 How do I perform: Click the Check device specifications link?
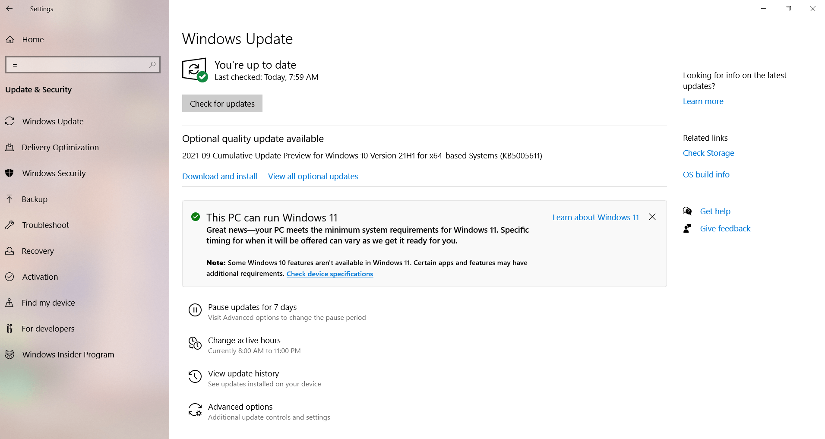point(330,274)
